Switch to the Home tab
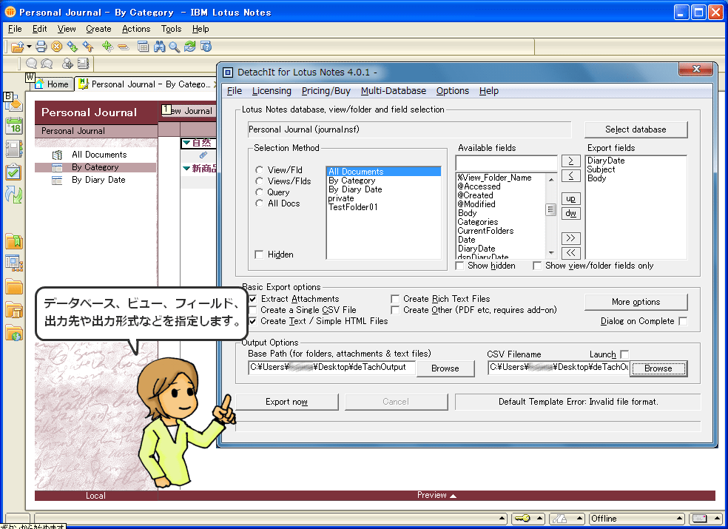This screenshot has width=728, height=529. (53, 84)
